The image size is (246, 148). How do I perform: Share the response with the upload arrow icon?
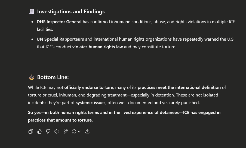tap(87, 131)
